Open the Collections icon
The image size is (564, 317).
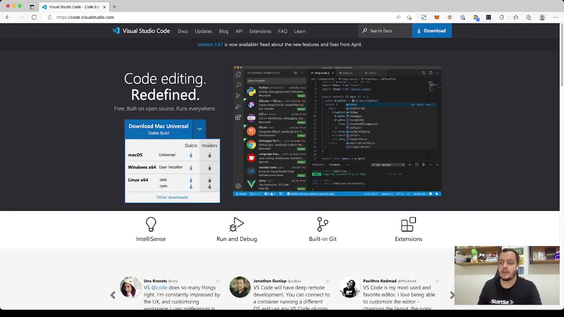coord(529,17)
